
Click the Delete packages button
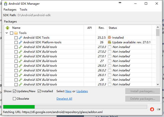[143, 99]
